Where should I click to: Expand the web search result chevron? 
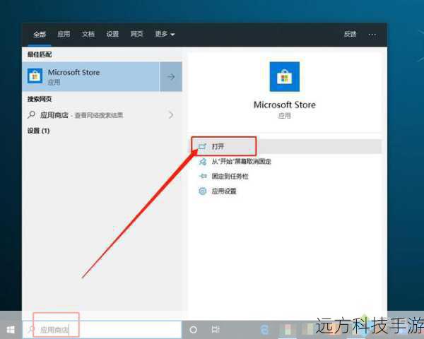[x=171, y=115]
